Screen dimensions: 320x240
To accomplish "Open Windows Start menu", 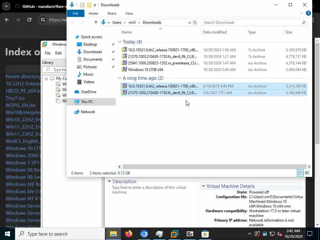I will point(7,234).
